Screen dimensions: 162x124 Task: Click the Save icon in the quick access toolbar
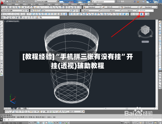pos(13,2)
